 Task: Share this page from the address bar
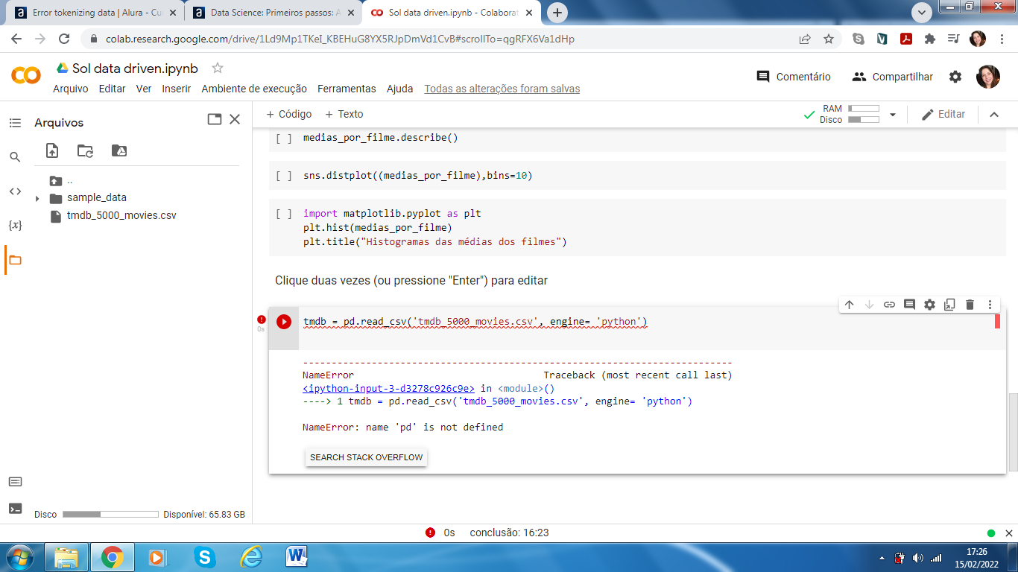coord(805,39)
